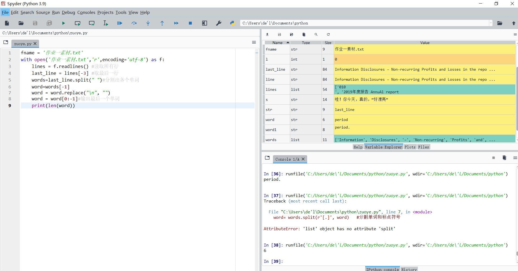Open the Help menu

(x=145, y=12)
